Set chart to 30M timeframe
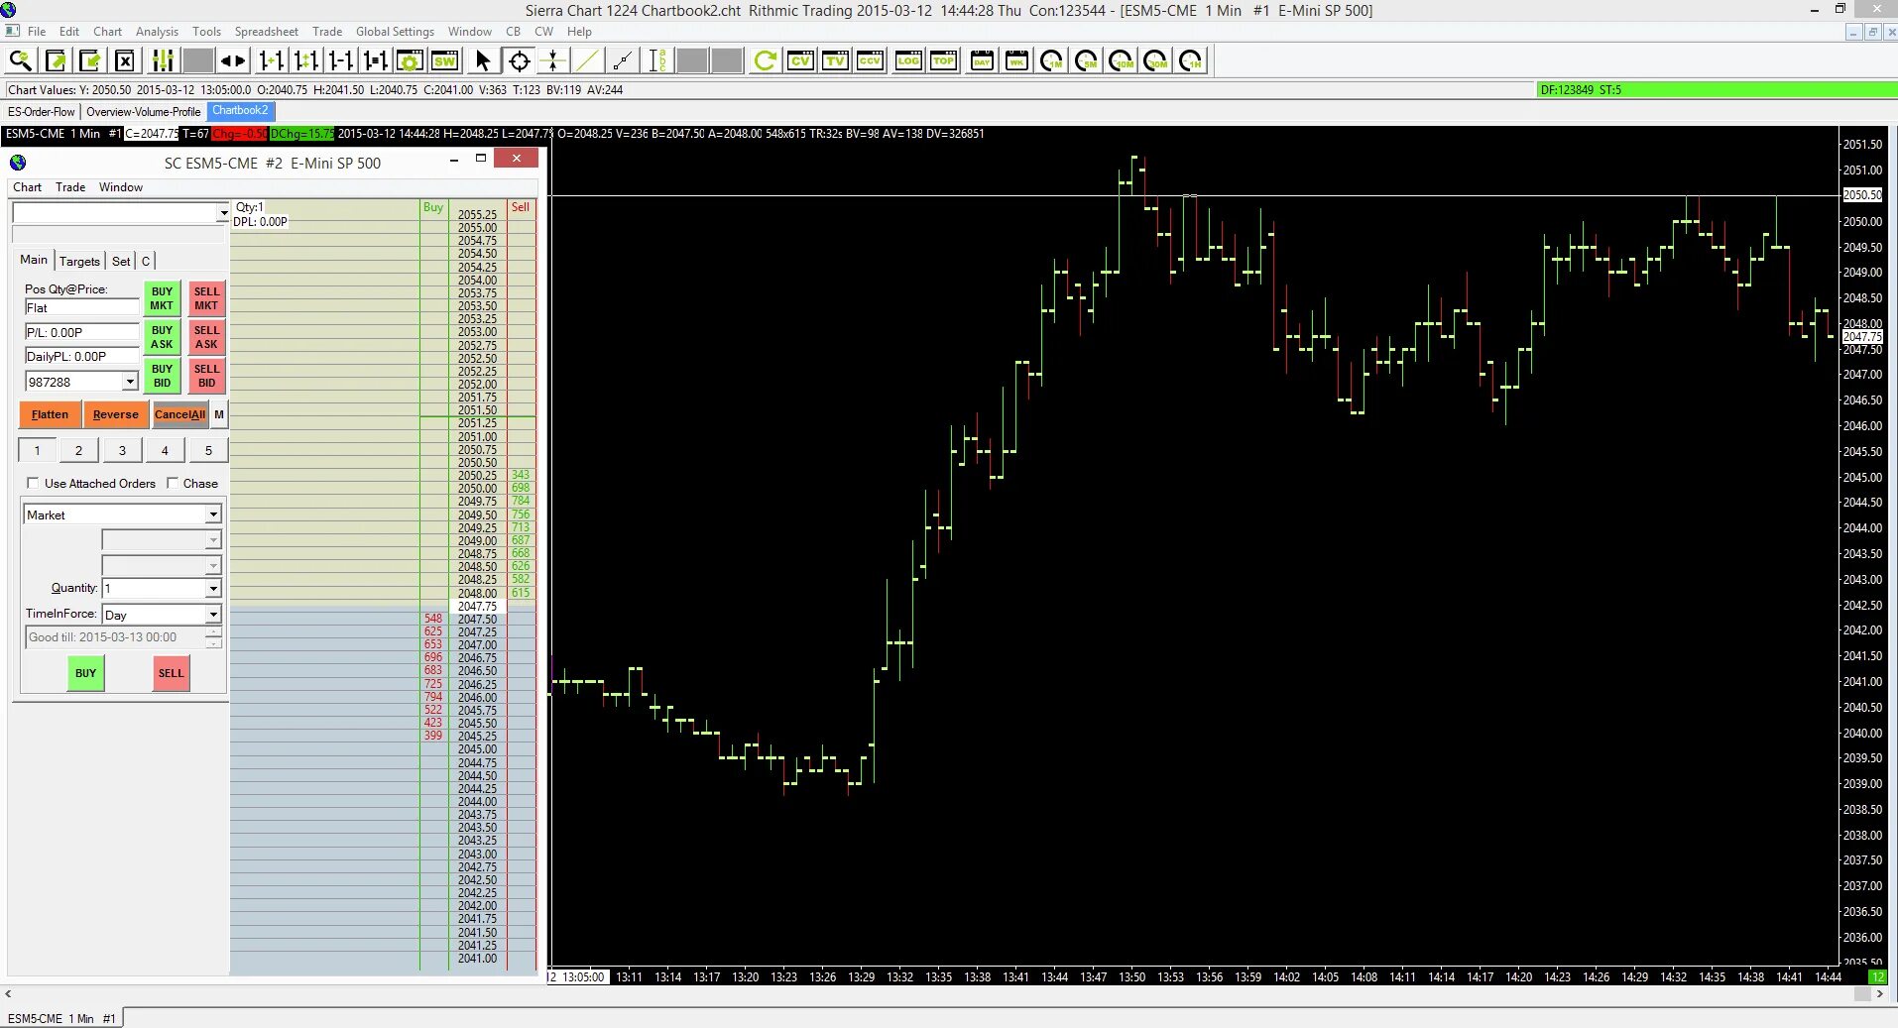Screen dimensions: 1898x1028 click(x=1156, y=61)
